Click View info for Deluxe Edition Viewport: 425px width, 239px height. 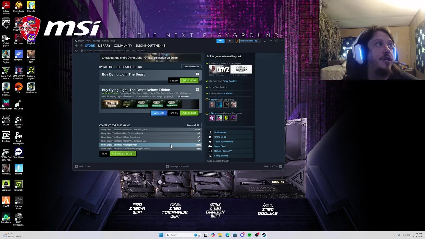point(159,113)
